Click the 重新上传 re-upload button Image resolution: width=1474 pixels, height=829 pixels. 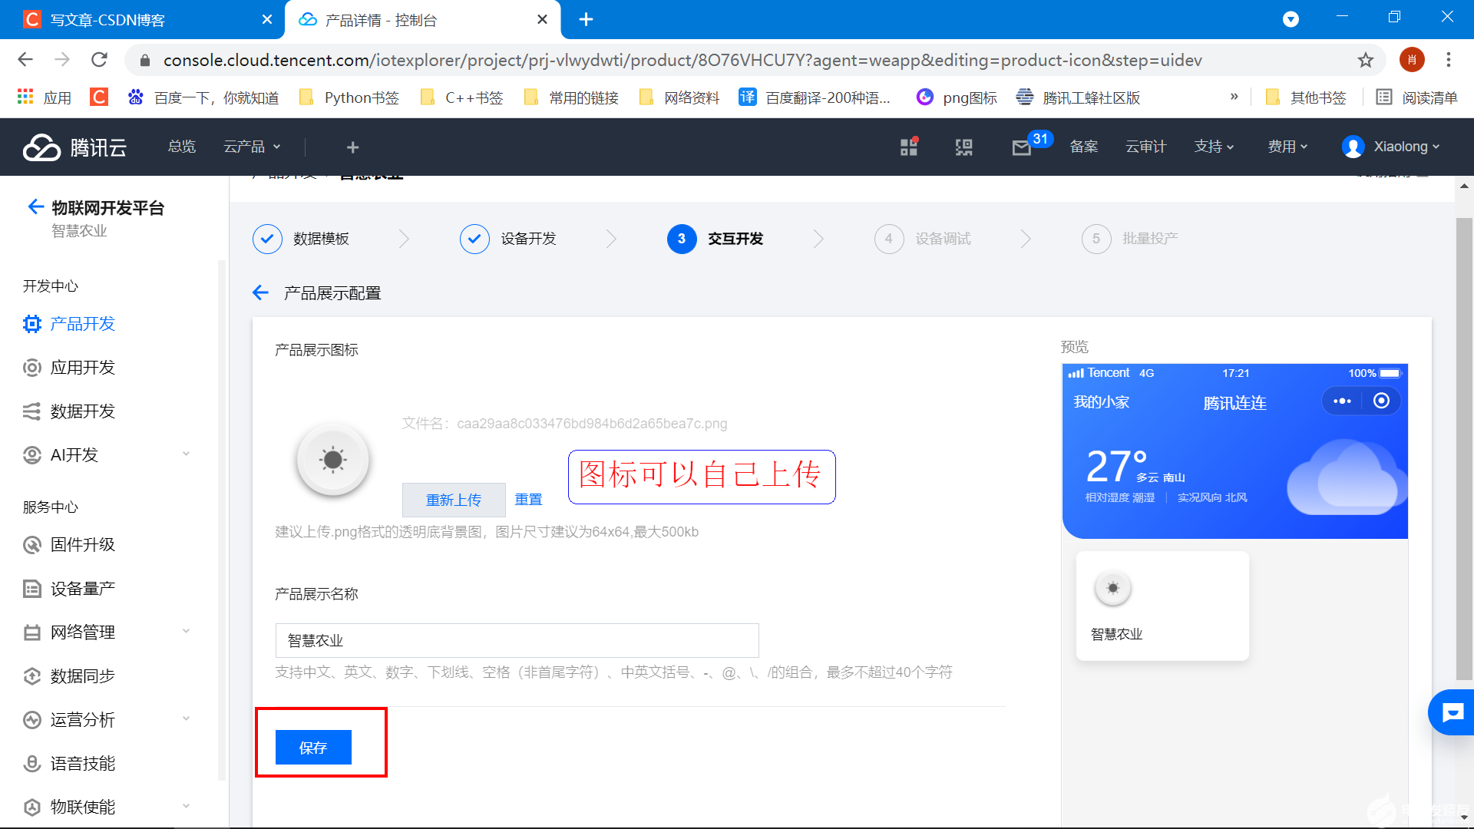click(x=453, y=500)
